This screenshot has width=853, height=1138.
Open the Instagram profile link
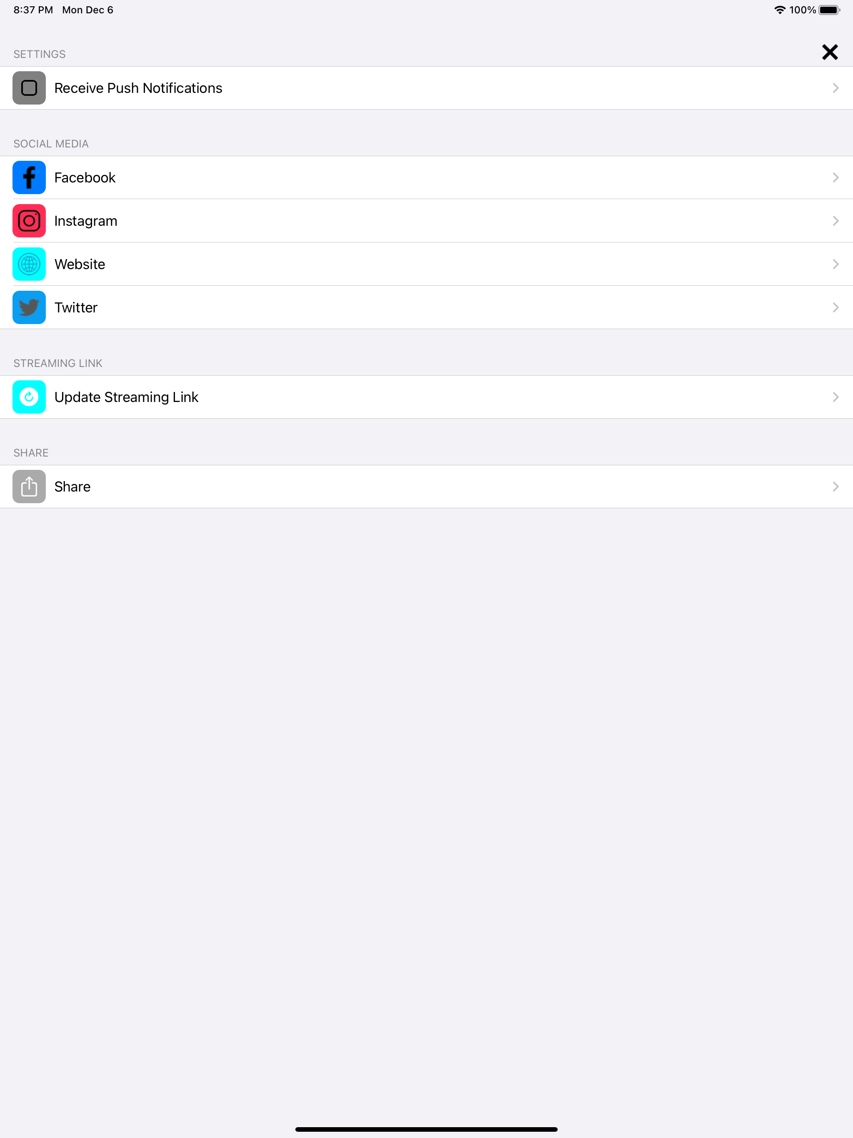426,221
